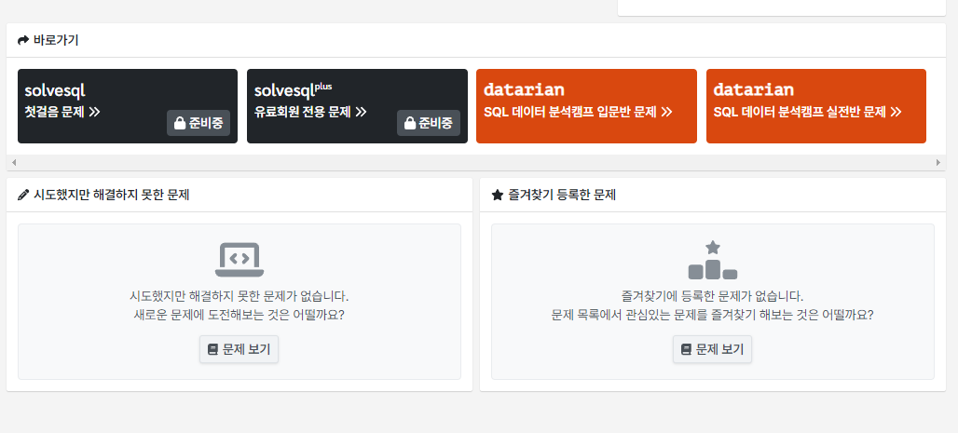
Task: Click the horizontal scrollbar track under shortcuts
Action: pos(476,162)
